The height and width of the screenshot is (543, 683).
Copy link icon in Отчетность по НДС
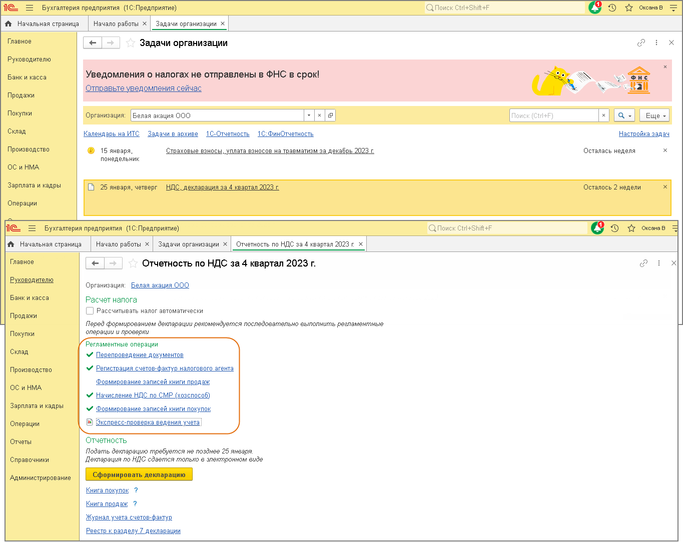(x=643, y=263)
